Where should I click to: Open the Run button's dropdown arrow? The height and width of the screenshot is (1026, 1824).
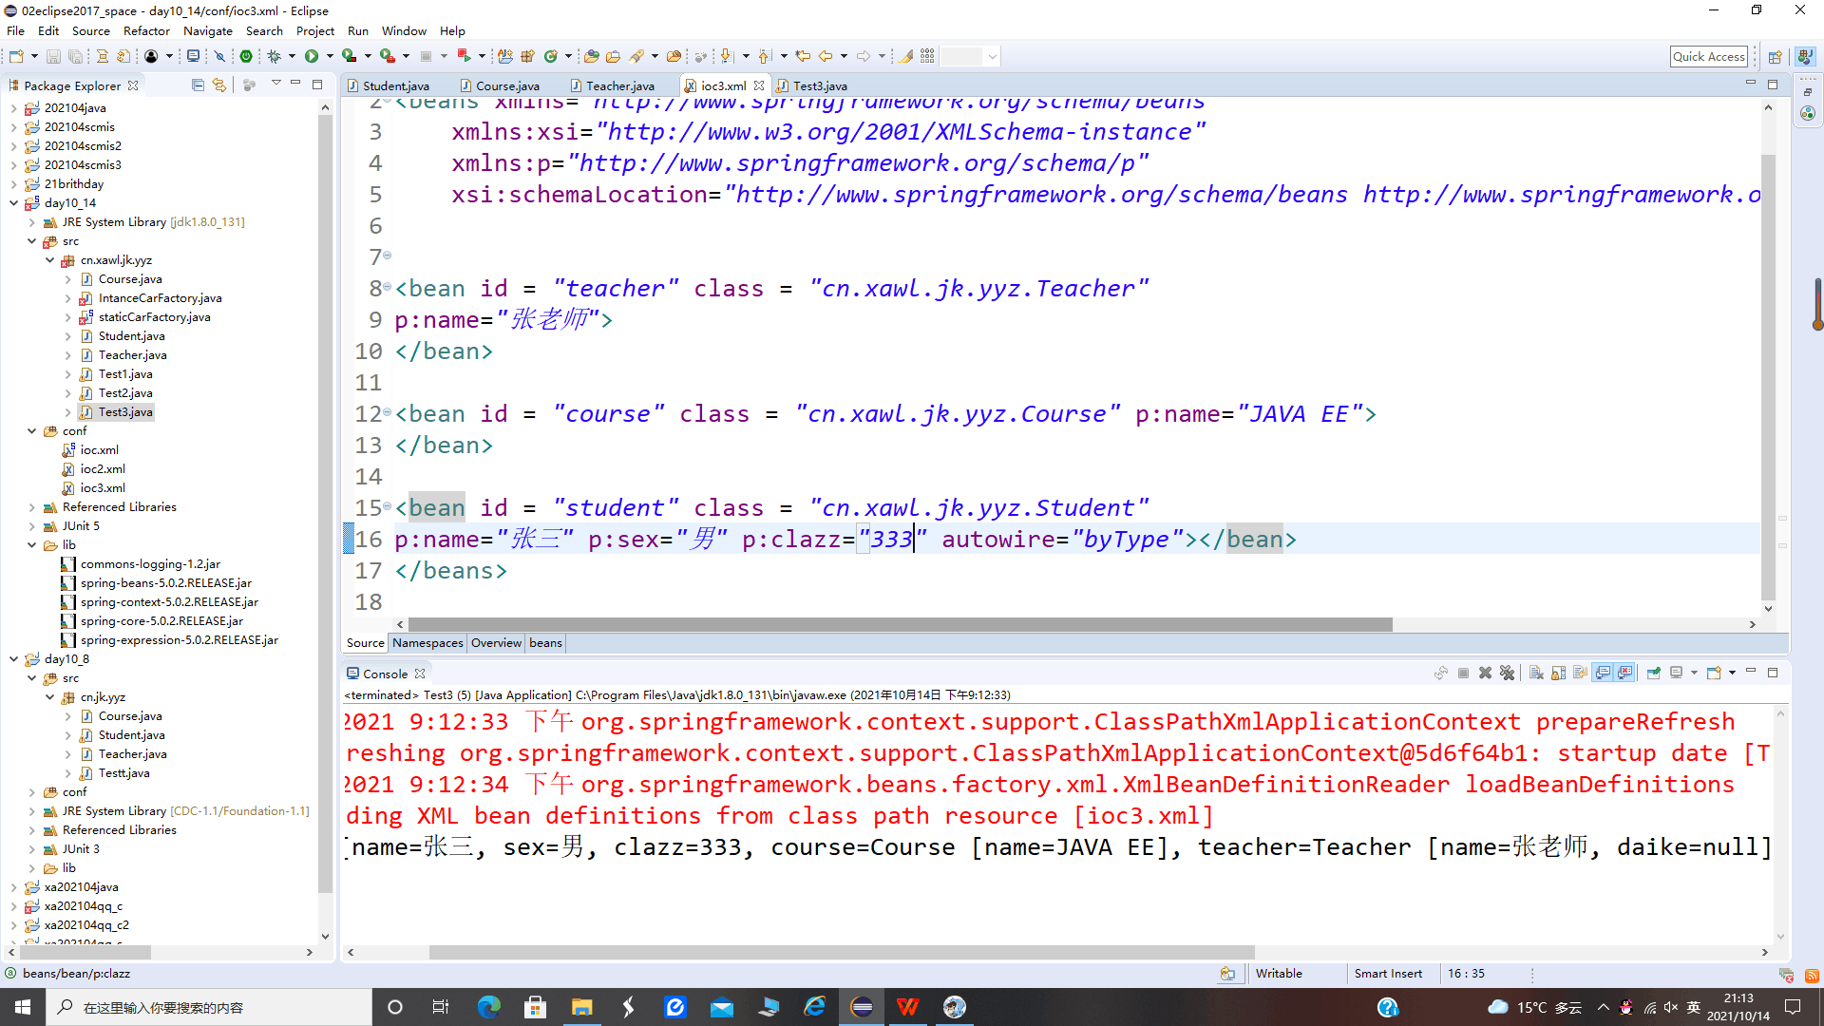tap(330, 56)
